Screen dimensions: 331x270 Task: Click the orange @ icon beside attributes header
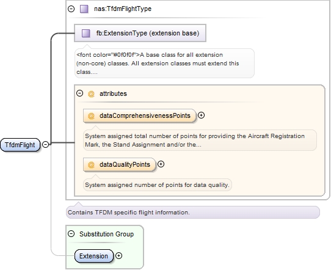click(x=91, y=93)
